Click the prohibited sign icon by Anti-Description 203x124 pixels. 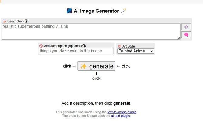(x=41, y=46)
